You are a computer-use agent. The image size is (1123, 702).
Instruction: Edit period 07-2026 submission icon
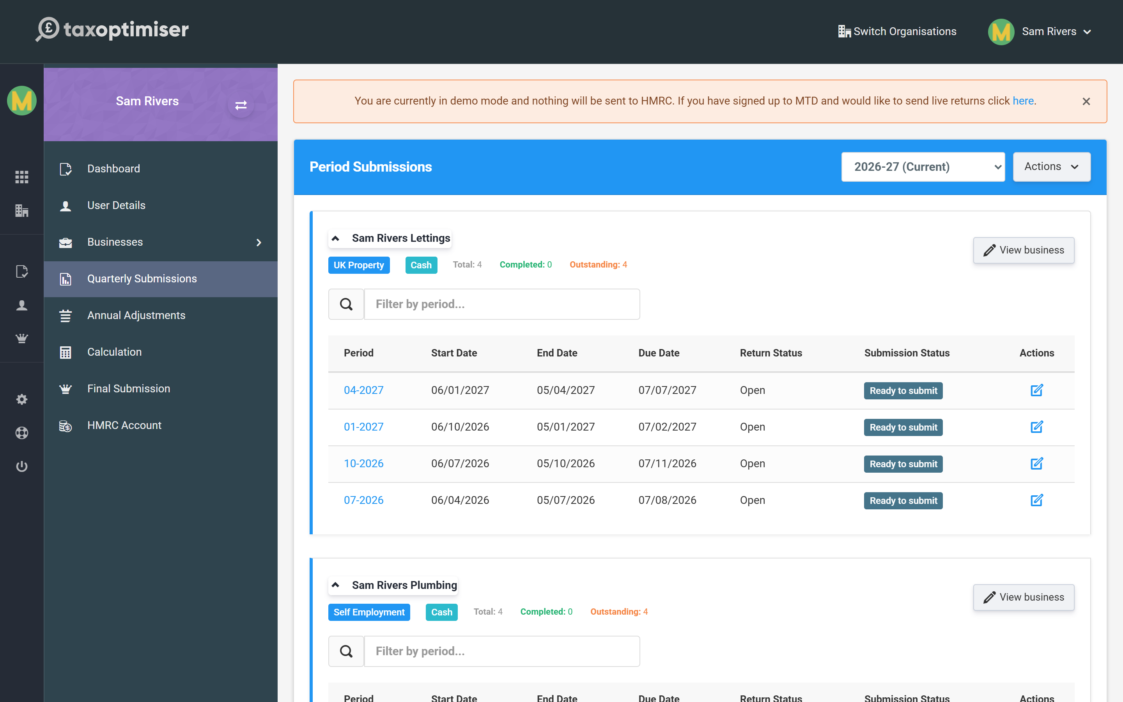point(1037,500)
